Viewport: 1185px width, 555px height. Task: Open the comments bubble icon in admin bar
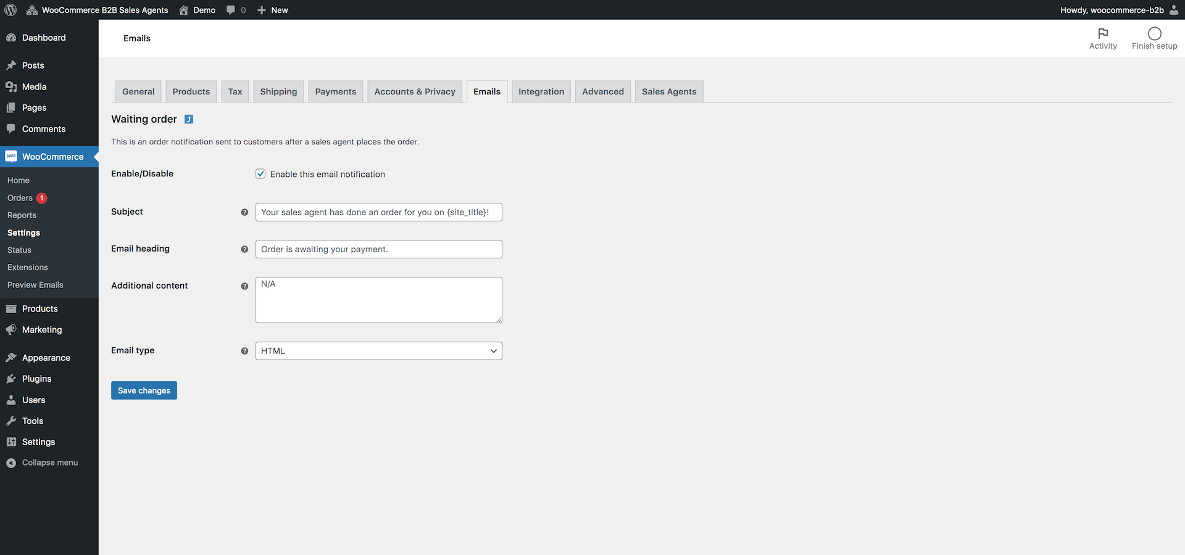231,10
